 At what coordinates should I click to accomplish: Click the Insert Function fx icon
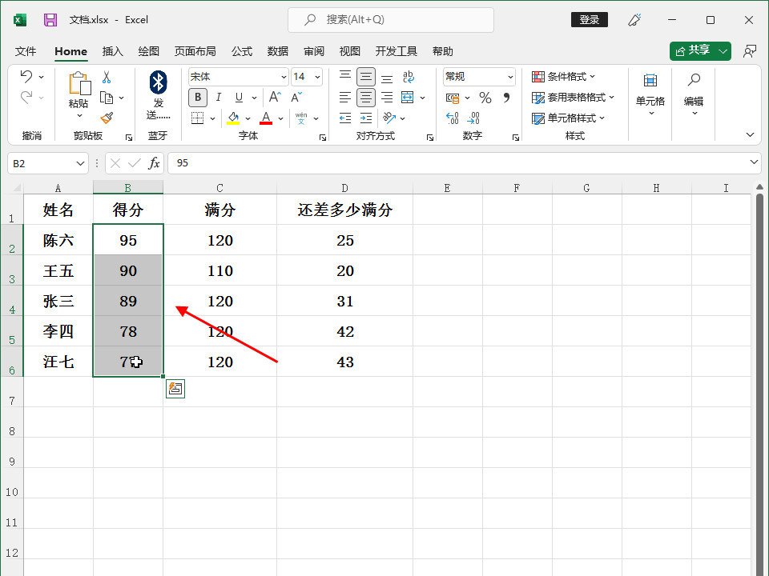[154, 163]
